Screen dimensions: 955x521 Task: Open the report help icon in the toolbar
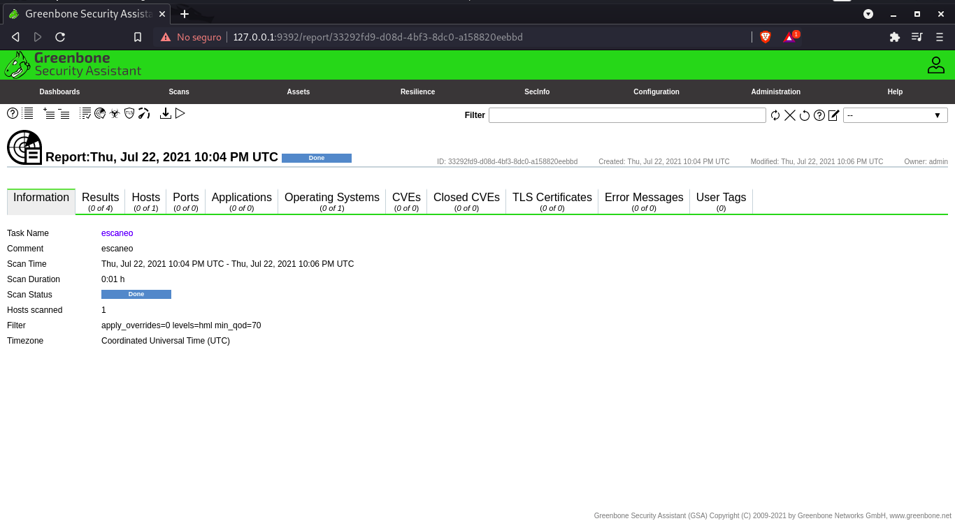coord(13,113)
